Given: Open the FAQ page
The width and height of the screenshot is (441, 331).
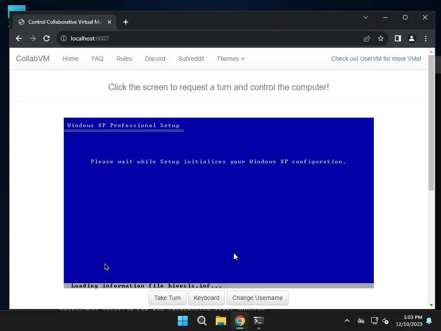Looking at the screenshot, I should pyautogui.click(x=97, y=59).
